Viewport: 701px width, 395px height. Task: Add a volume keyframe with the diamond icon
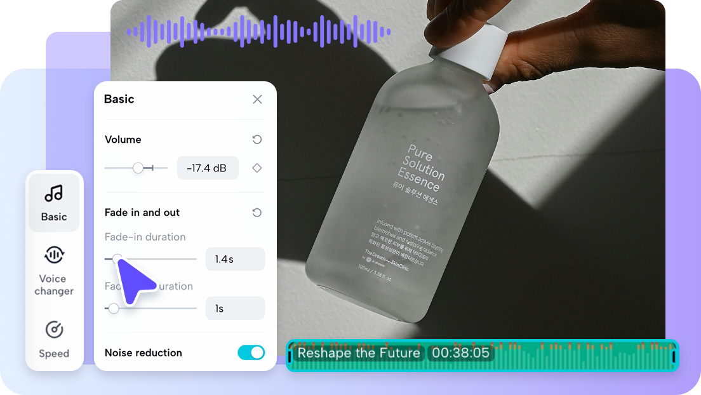point(257,168)
